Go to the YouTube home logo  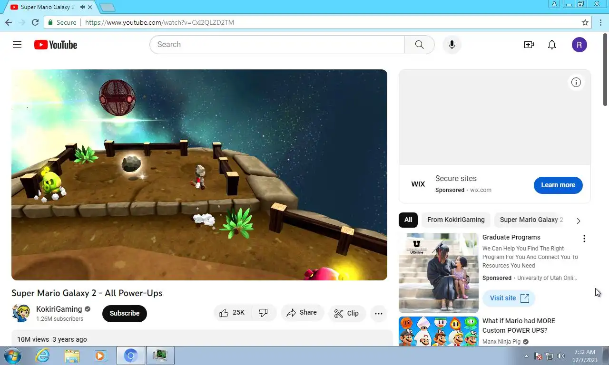[56, 45]
